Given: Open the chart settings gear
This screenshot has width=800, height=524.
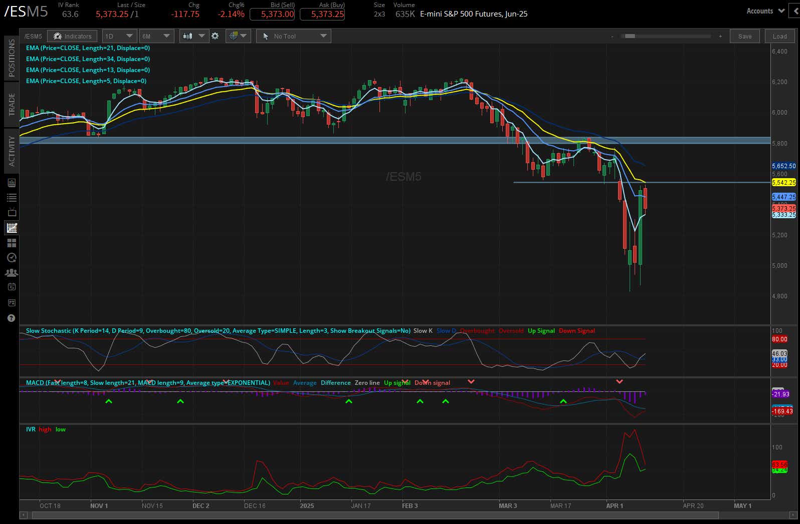Looking at the screenshot, I should (x=215, y=36).
